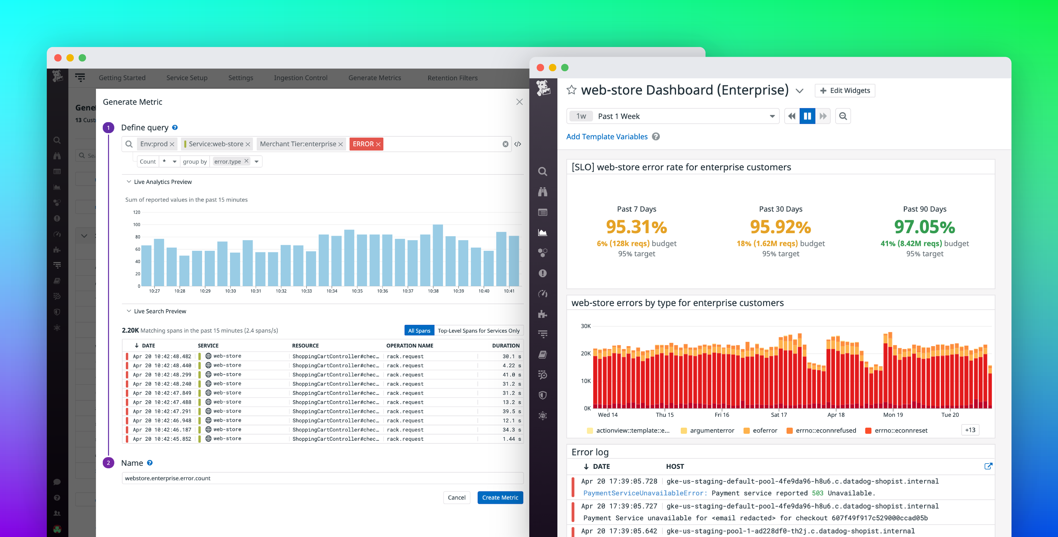Click the Security shield icon in sidebar

[x=543, y=395]
